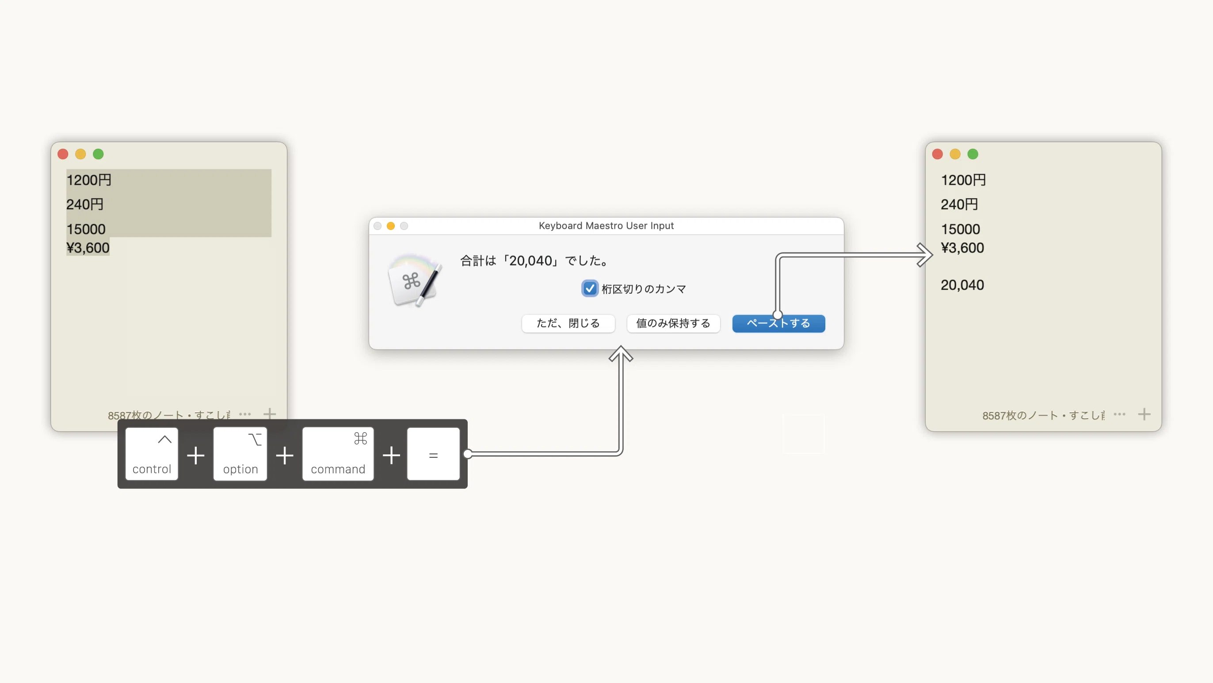Click the plus icon in left note window

(270, 414)
